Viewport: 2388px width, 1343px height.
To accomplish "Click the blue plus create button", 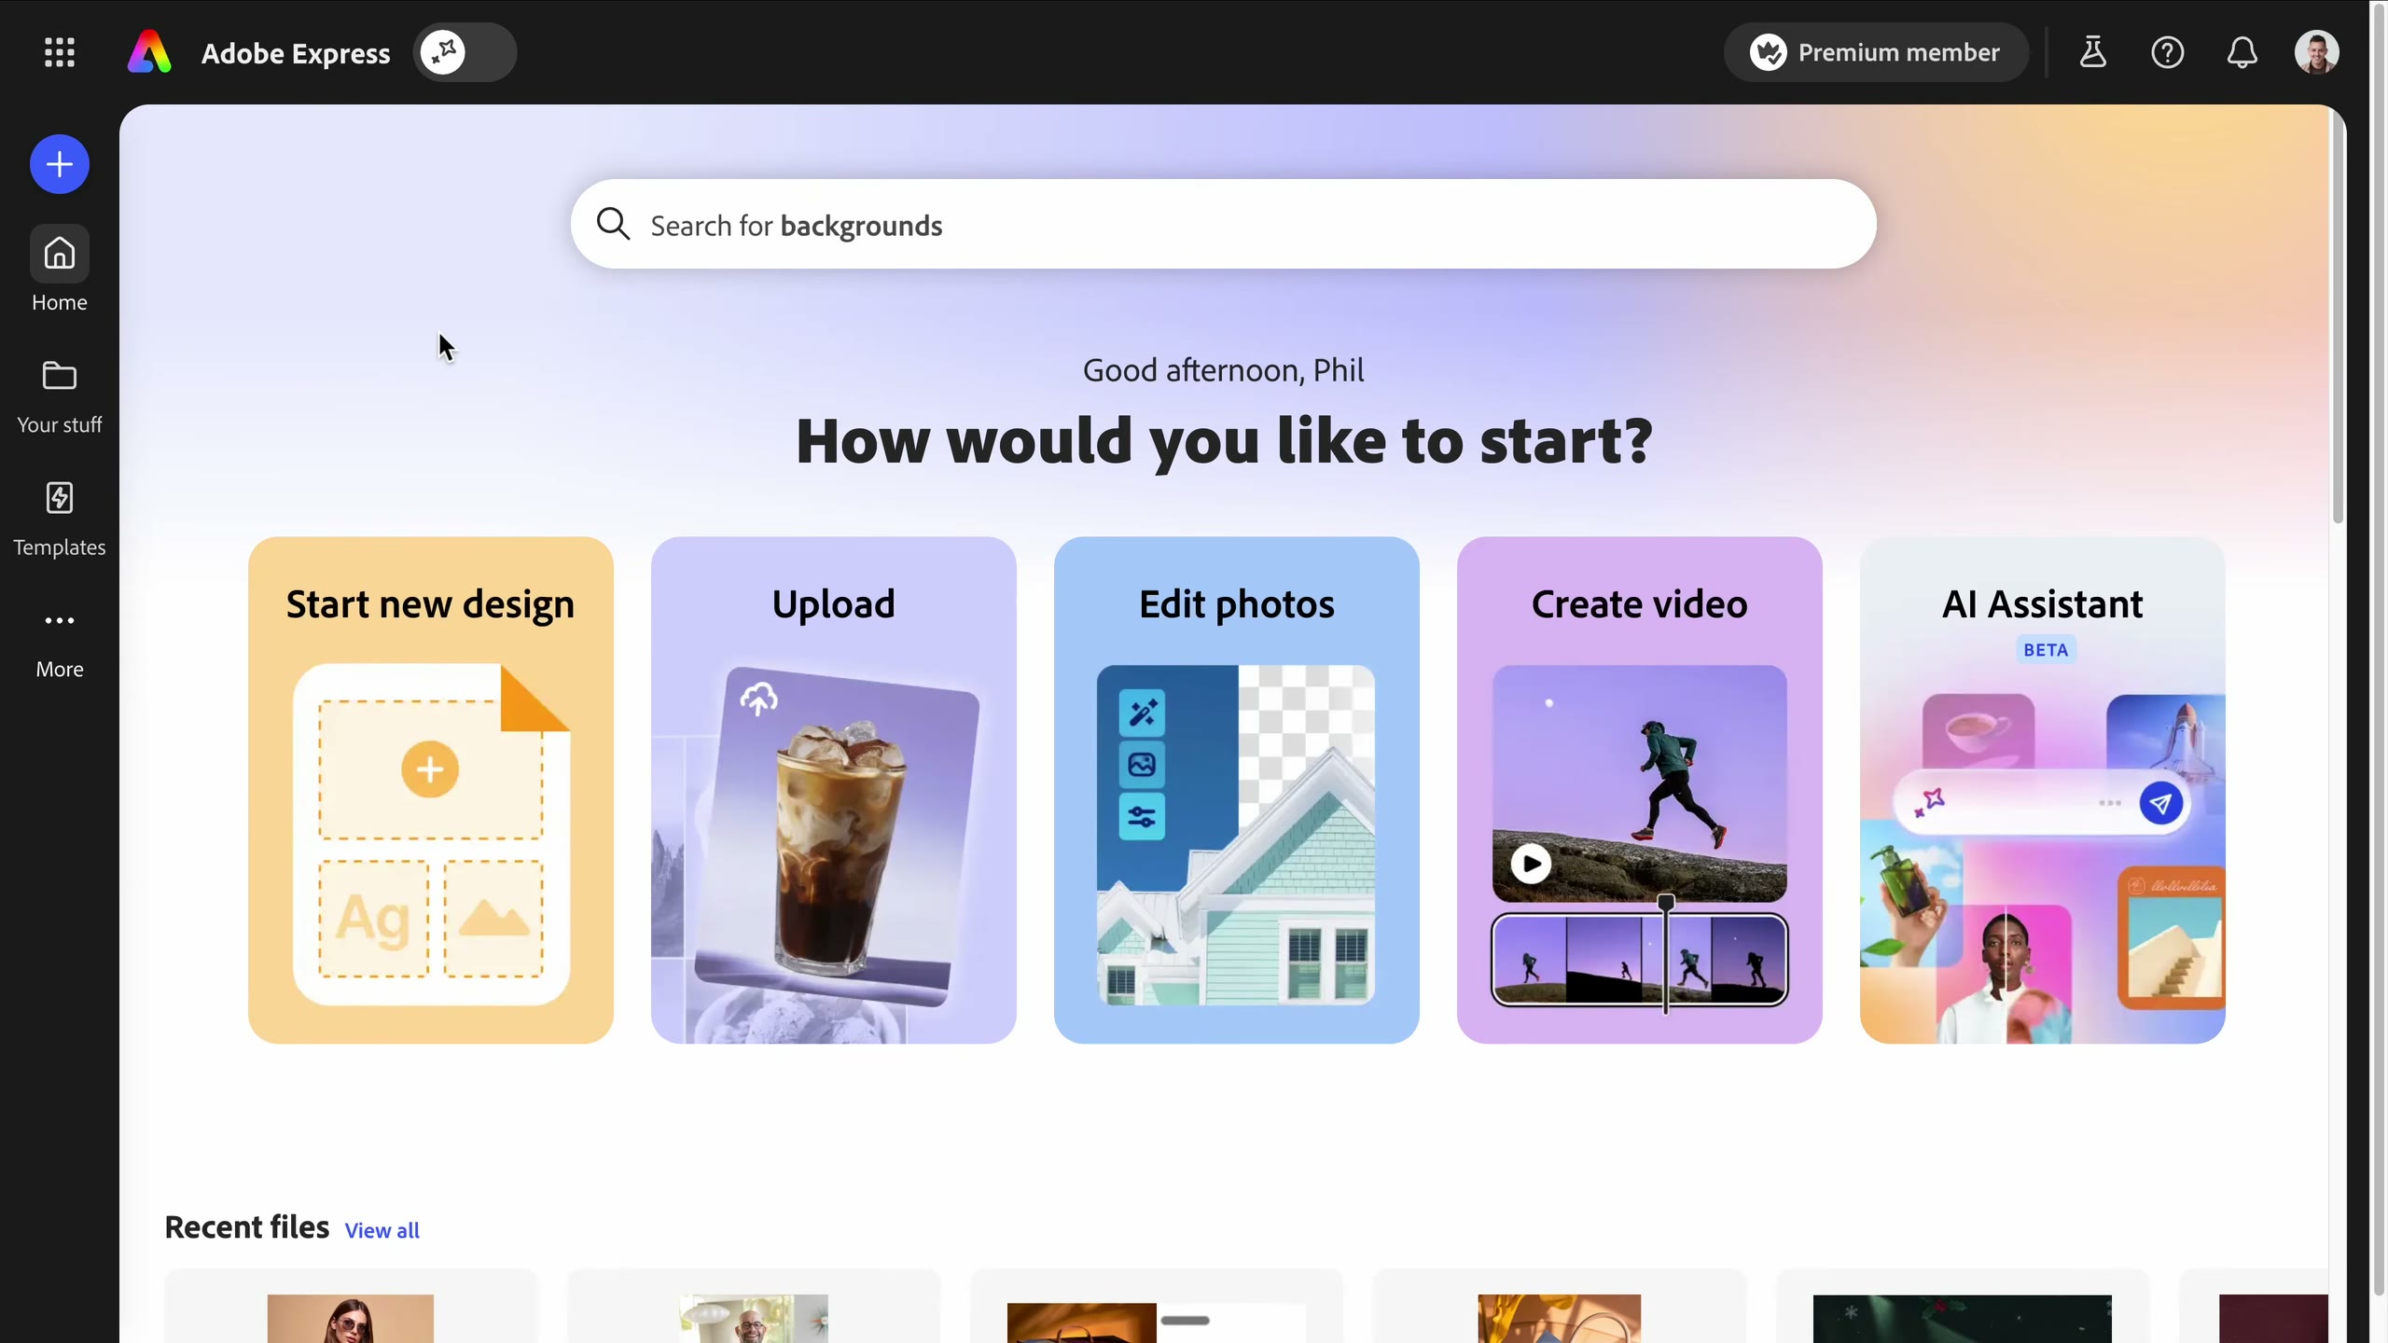I will (60, 164).
